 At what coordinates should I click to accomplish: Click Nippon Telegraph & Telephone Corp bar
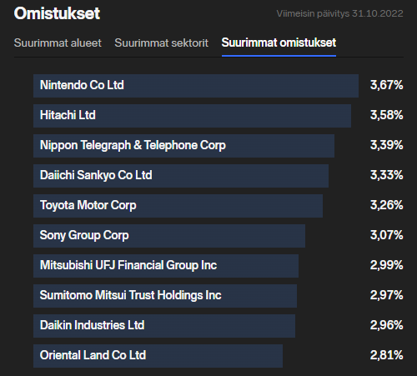pyautogui.click(x=183, y=146)
